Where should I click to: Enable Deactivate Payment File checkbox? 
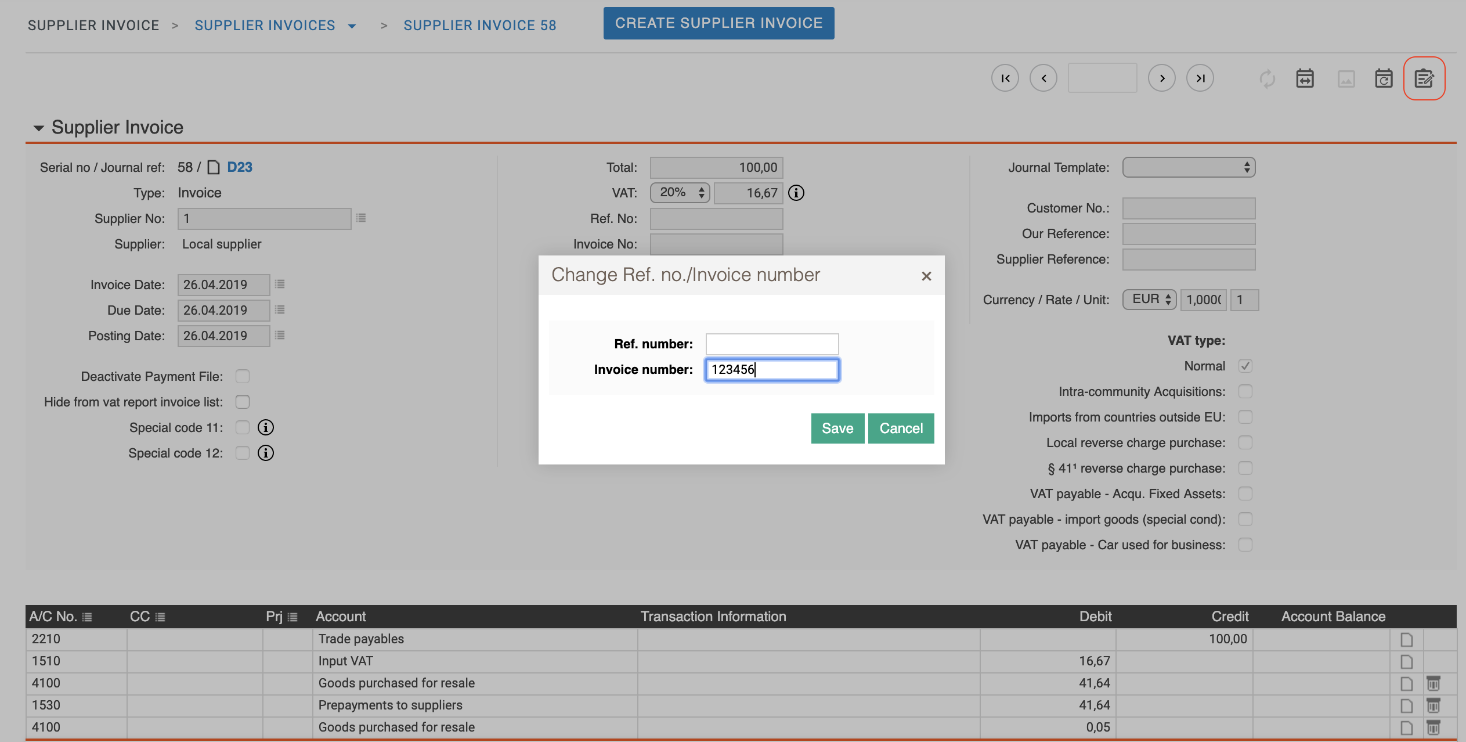point(243,376)
